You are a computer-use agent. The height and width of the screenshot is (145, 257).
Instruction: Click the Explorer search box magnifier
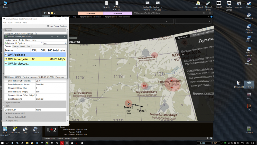pyautogui.click(x=209, y=22)
